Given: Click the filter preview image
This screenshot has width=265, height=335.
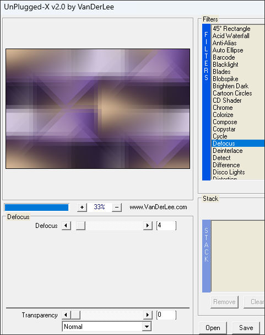Looking at the screenshot, I should 98,109.
